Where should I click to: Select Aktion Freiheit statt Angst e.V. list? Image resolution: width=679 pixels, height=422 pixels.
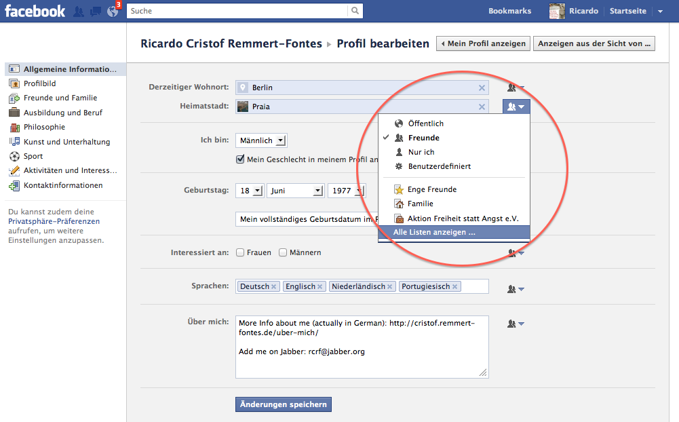pos(454,218)
